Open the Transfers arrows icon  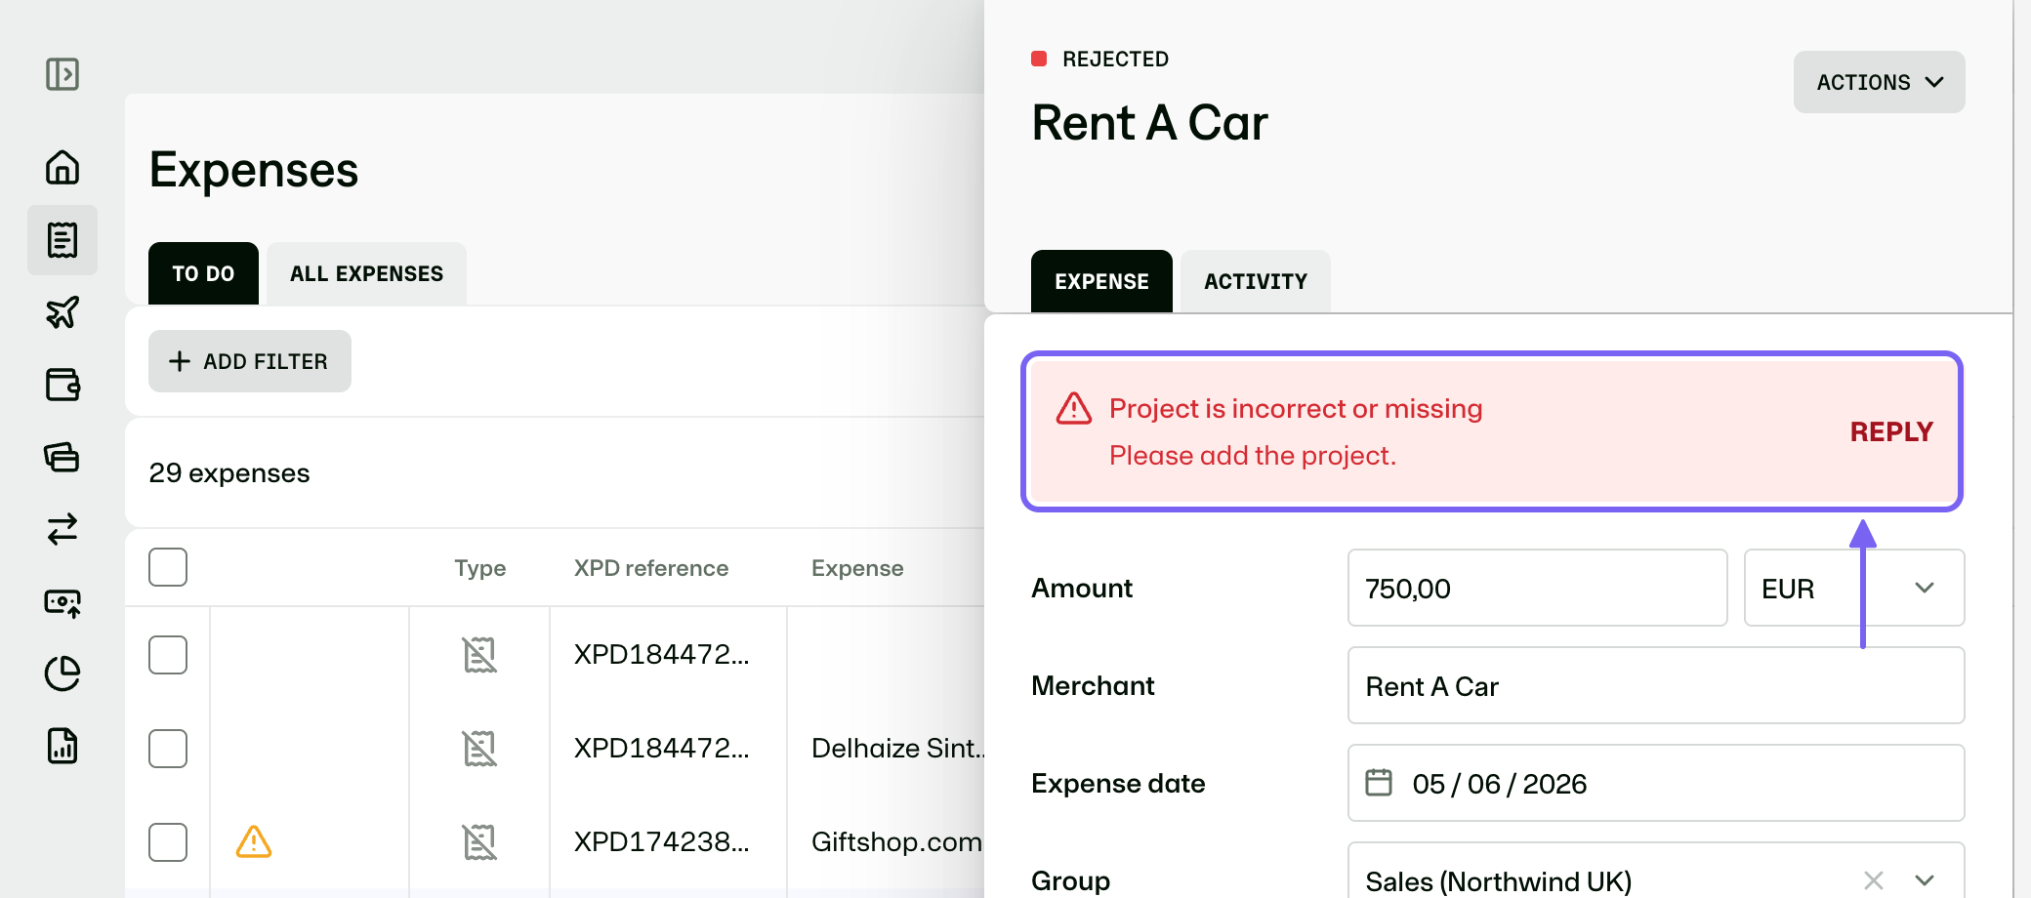62,529
